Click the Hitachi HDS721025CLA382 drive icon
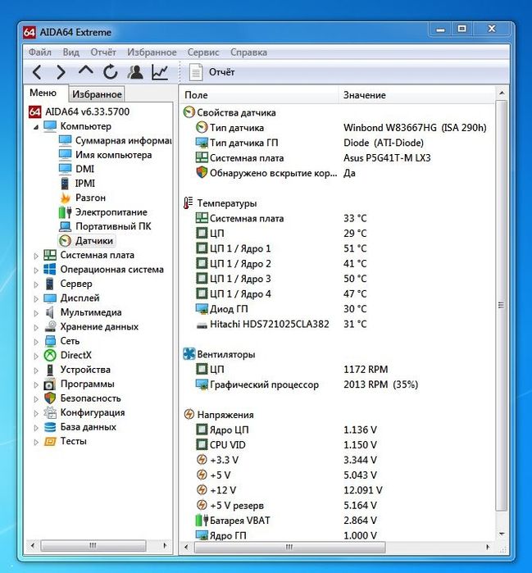 pyautogui.click(x=202, y=325)
